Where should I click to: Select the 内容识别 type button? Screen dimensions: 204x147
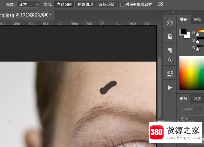point(64,4)
